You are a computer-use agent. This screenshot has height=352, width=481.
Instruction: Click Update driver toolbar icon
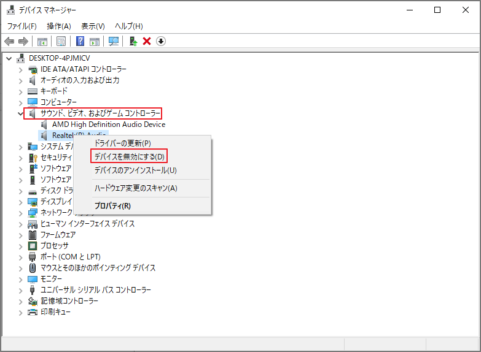click(133, 41)
